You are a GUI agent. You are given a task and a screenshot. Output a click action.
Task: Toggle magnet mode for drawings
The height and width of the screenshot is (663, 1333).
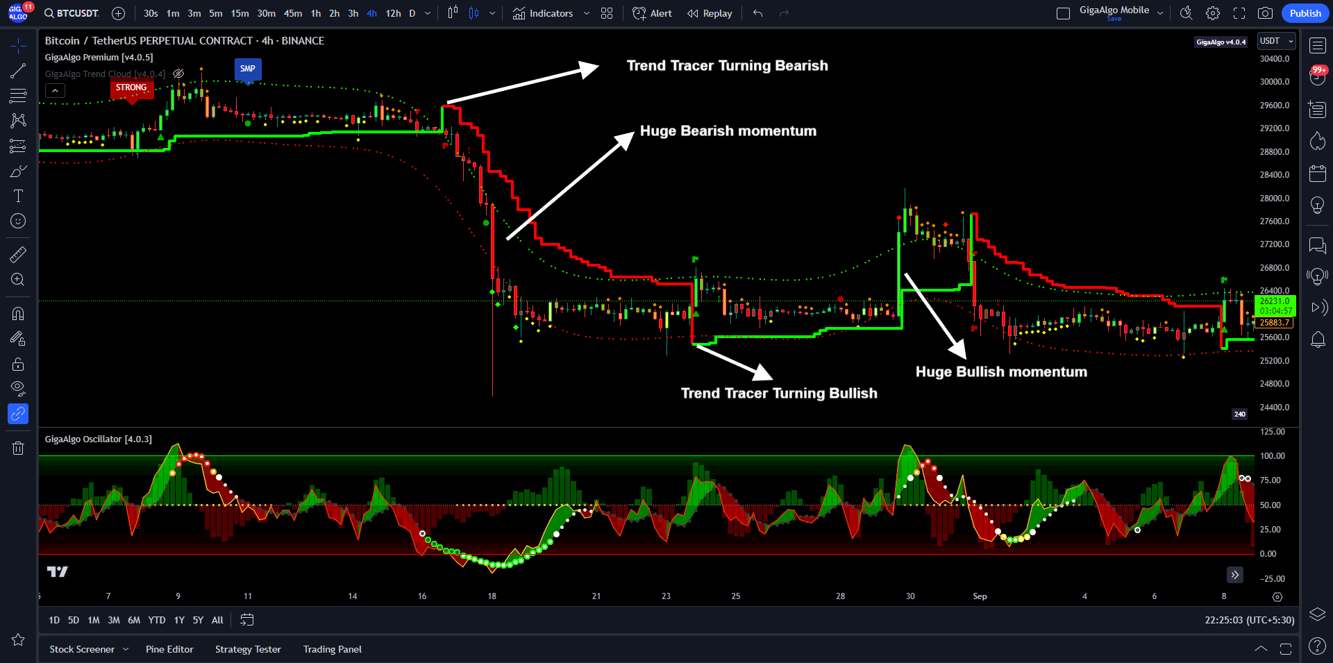click(18, 314)
